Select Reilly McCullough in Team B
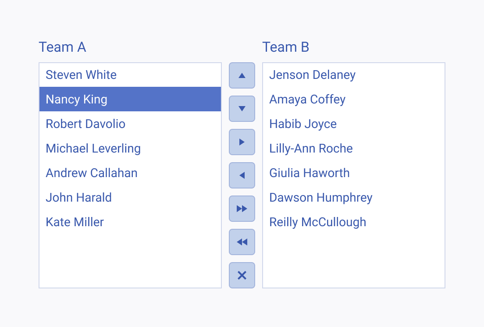The width and height of the screenshot is (484, 327). [x=354, y=222]
